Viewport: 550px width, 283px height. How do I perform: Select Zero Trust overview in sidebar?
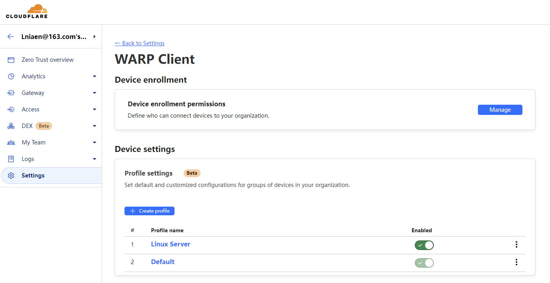[48, 60]
